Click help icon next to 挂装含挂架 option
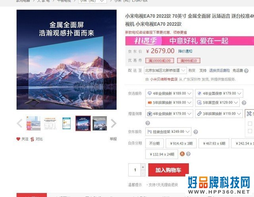This screenshot has height=197, width=254. tap(196, 132)
